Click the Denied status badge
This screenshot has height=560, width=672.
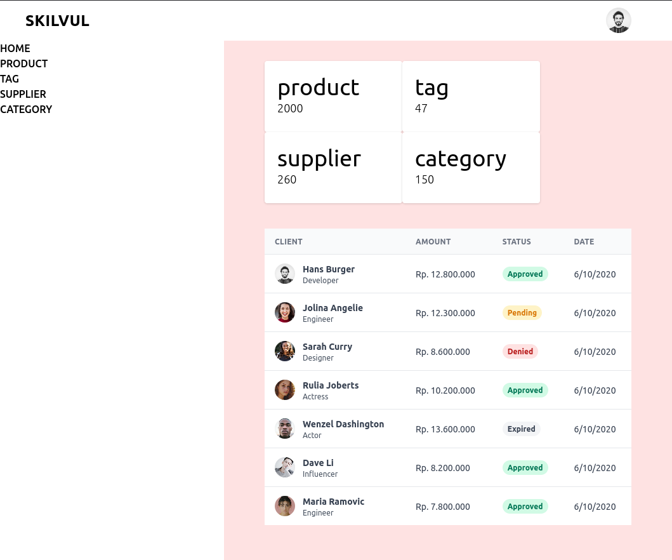pos(520,352)
